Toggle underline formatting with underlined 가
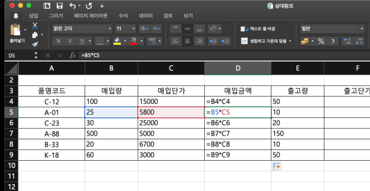 82,41
